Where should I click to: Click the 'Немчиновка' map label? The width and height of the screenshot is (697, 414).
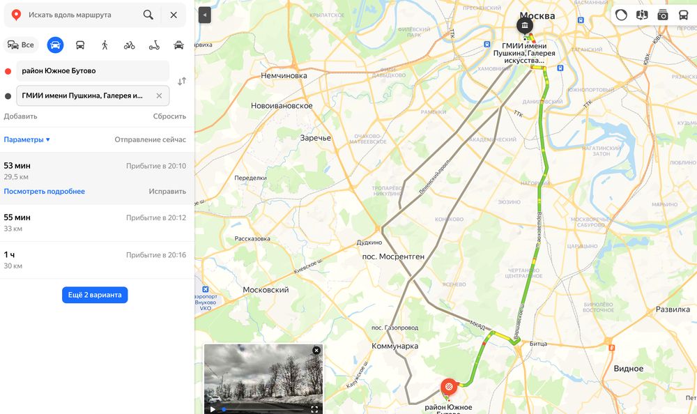(284, 75)
